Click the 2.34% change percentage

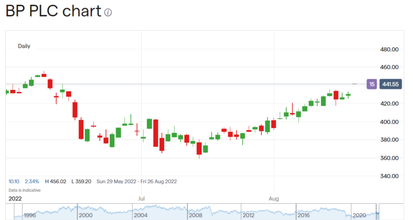coord(32,182)
